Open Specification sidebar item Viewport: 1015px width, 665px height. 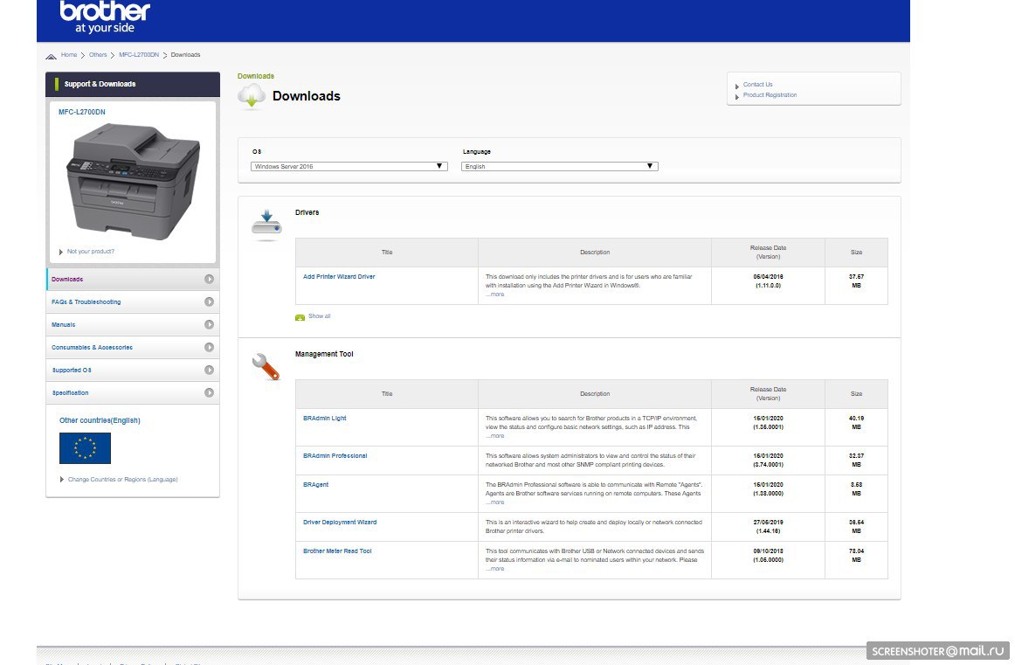pos(133,392)
